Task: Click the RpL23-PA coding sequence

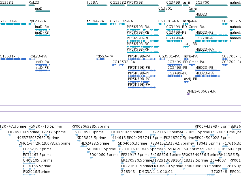Action: pyautogui.click(x=32, y=59)
